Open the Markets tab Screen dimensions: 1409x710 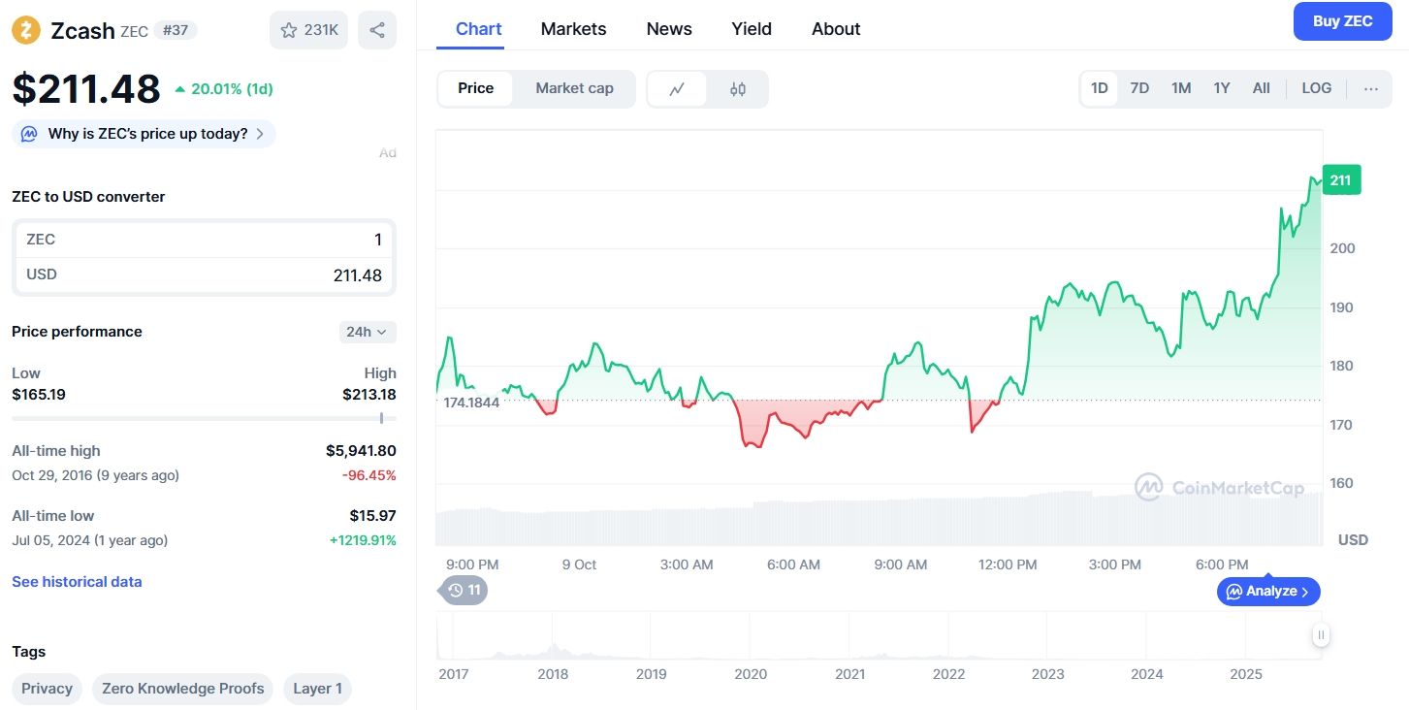coord(573,29)
